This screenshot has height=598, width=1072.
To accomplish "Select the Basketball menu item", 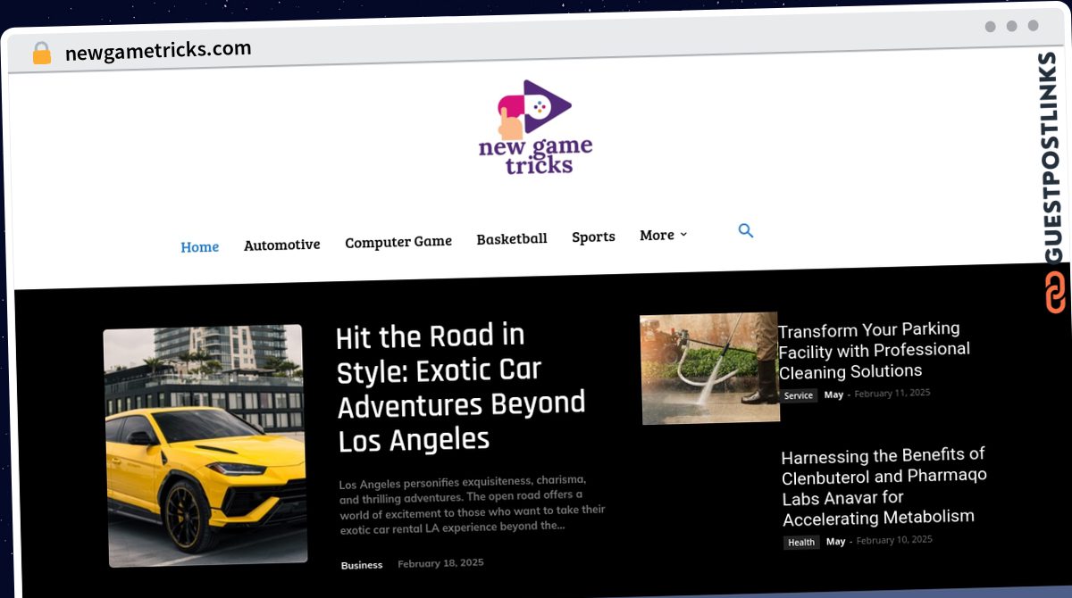I will 512,238.
